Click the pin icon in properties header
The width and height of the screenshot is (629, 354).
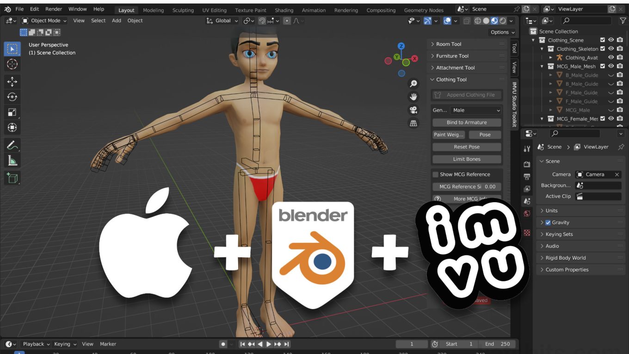coord(621,147)
